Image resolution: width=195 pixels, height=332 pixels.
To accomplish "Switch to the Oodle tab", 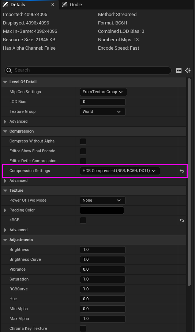I will pyautogui.click(x=72, y=4).
